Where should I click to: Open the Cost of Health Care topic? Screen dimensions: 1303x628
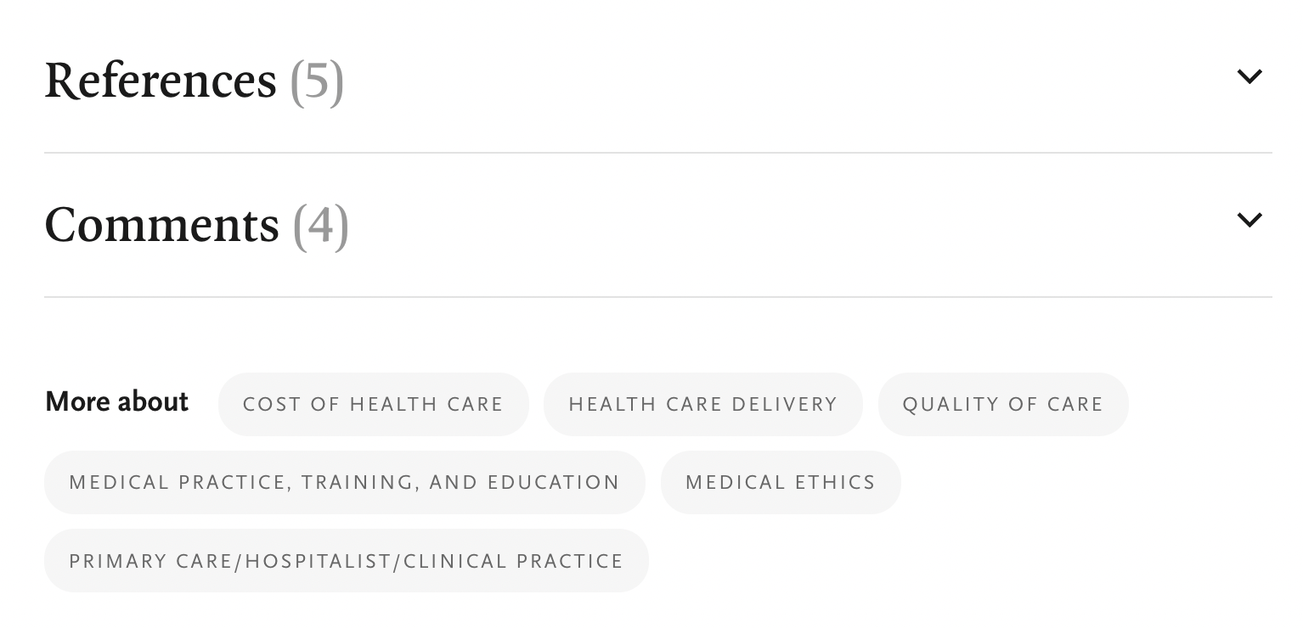click(x=373, y=404)
